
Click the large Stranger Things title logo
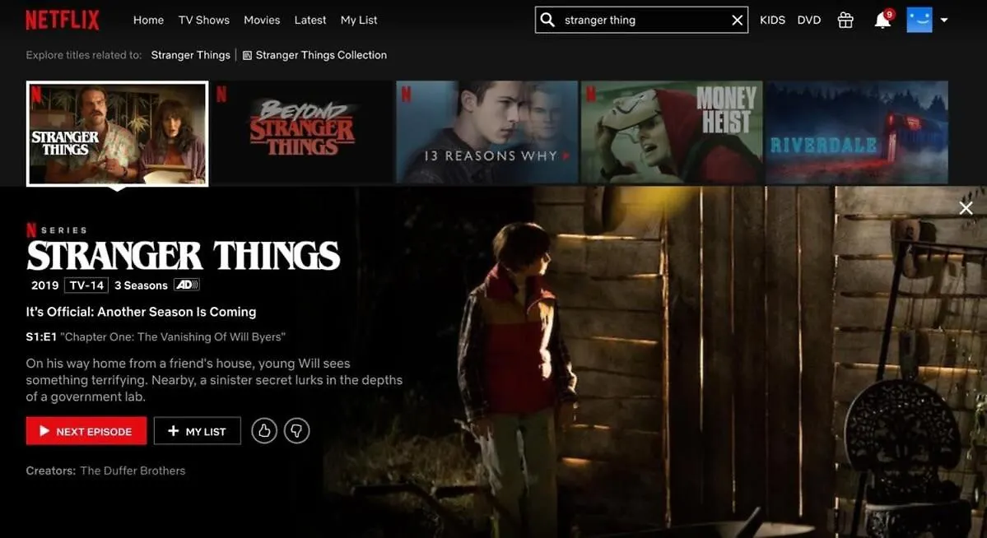pos(184,255)
